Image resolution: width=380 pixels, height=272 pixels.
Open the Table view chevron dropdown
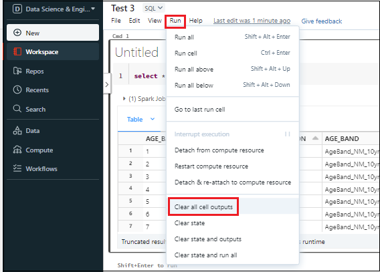(x=153, y=119)
